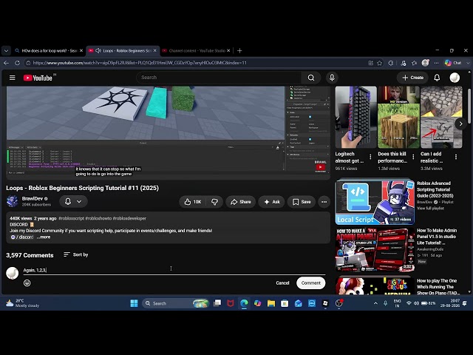Open Roblox app from the taskbar
The height and width of the screenshot is (355, 473).
click(x=325, y=303)
